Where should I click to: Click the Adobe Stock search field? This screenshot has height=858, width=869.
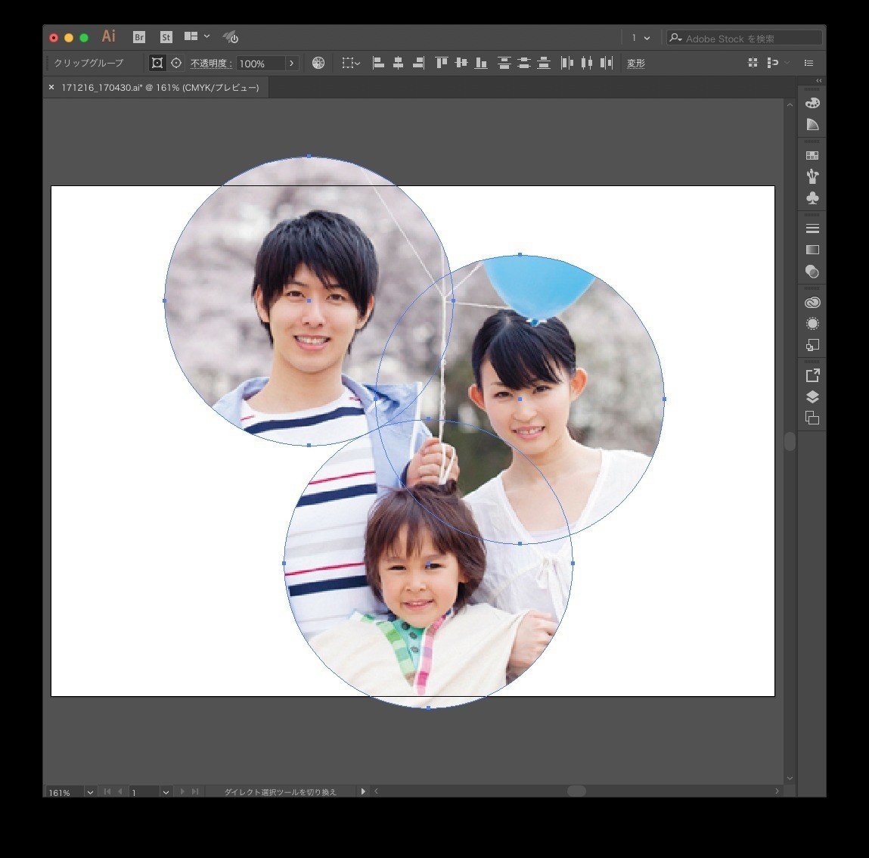[x=744, y=37]
